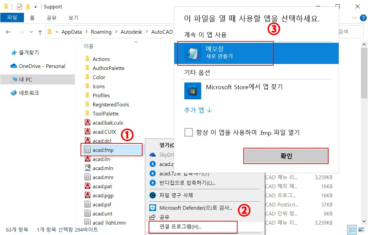Select 네트워크 in navigation pane

coord(25,93)
